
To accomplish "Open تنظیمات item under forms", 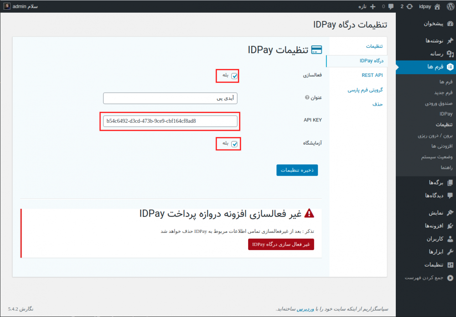I will [x=444, y=125].
